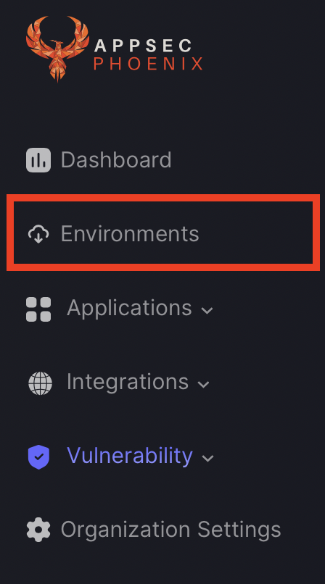
Task: Open Organization Settings text link
Action: (170, 530)
